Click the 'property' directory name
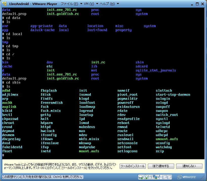Image resolution: width=207 pixels, height=181 pixels. coord(123,30)
